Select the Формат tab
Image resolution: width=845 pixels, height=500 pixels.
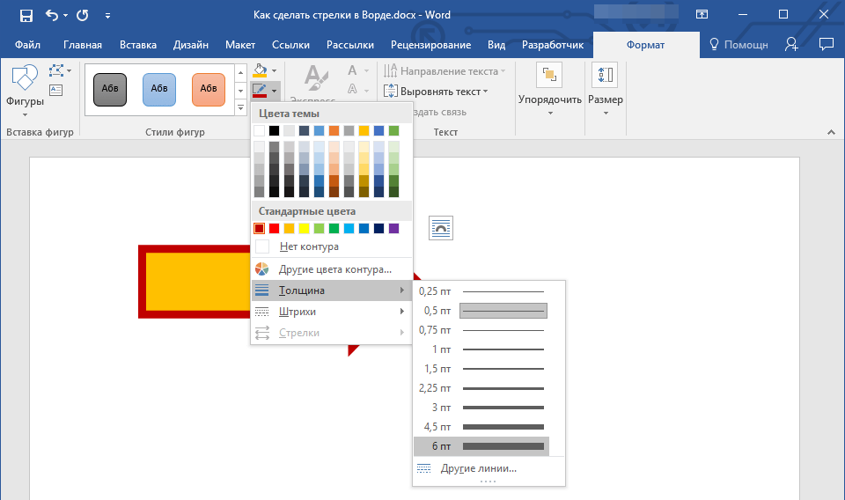click(x=645, y=45)
